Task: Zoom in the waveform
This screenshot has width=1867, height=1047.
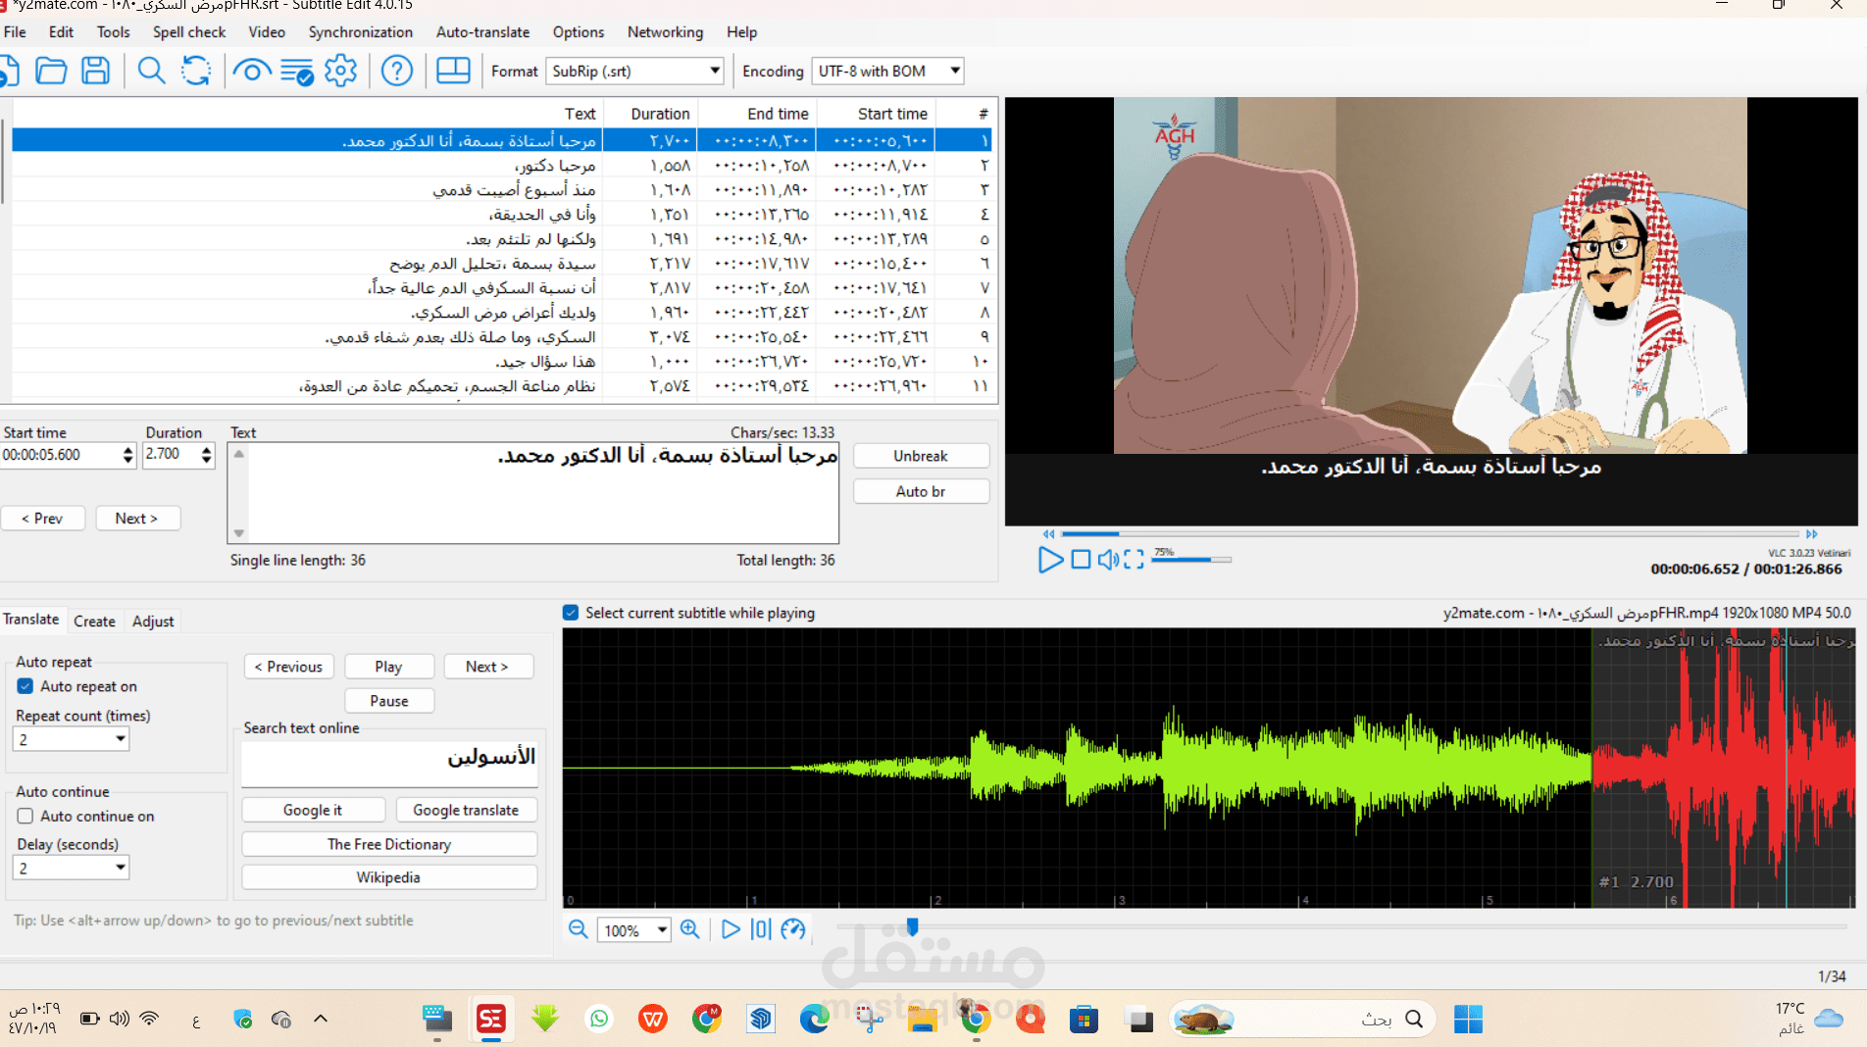Action: (x=690, y=929)
